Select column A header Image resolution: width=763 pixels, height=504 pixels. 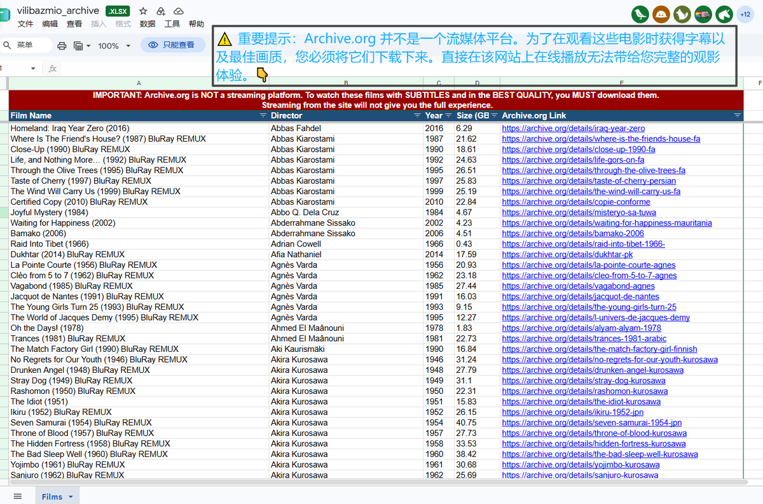pyautogui.click(x=139, y=83)
